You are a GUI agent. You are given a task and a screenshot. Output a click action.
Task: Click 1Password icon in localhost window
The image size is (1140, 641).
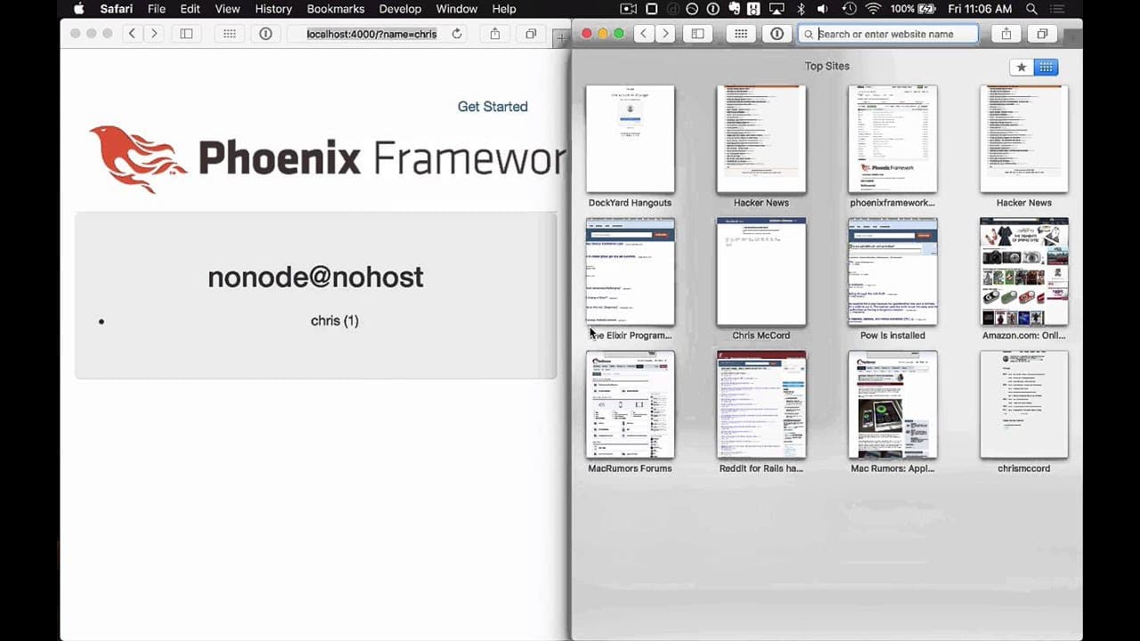(x=265, y=34)
